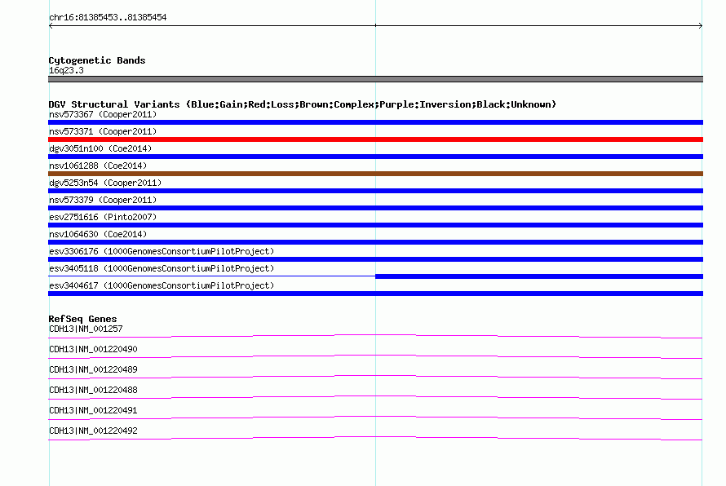The image size is (726, 486).
Task: Click the RefSeq Genes track title
Action: click(x=82, y=319)
